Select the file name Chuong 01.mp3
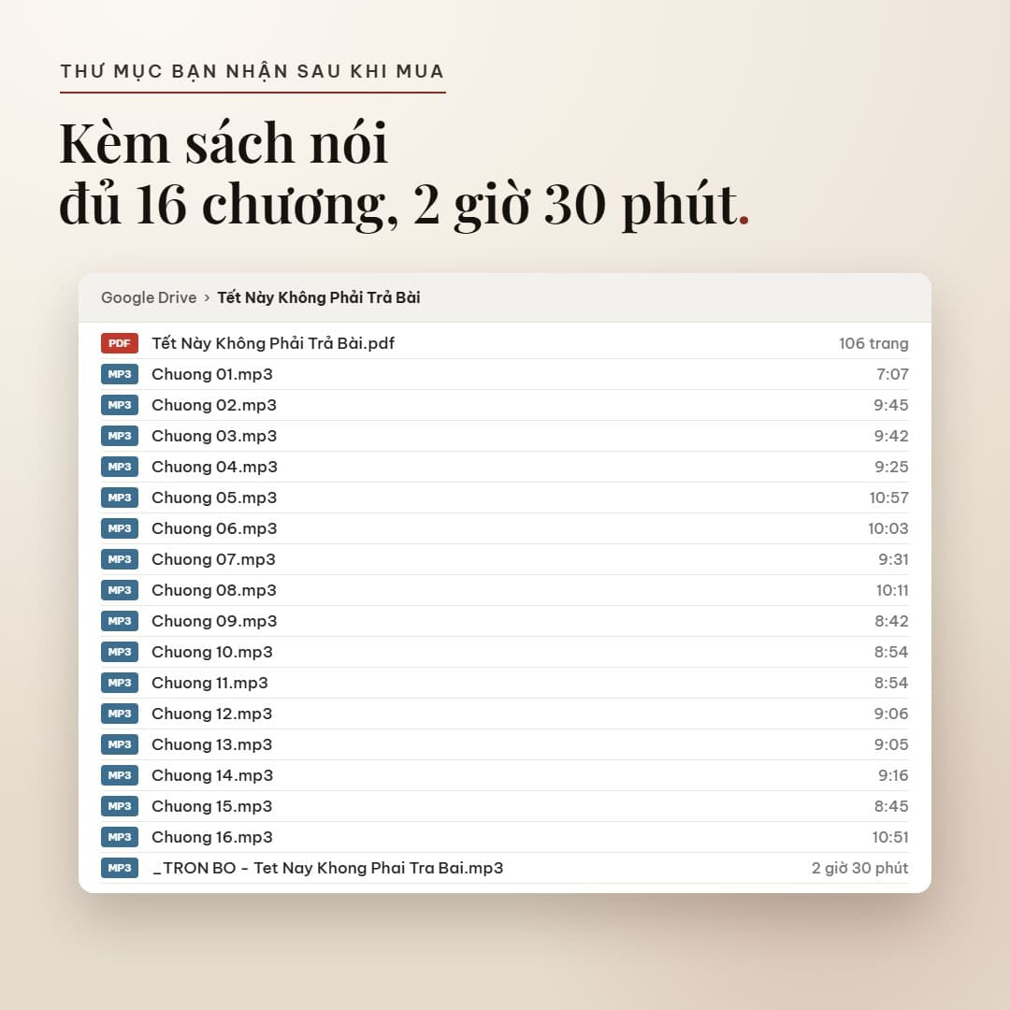The height and width of the screenshot is (1010, 1010). click(212, 374)
